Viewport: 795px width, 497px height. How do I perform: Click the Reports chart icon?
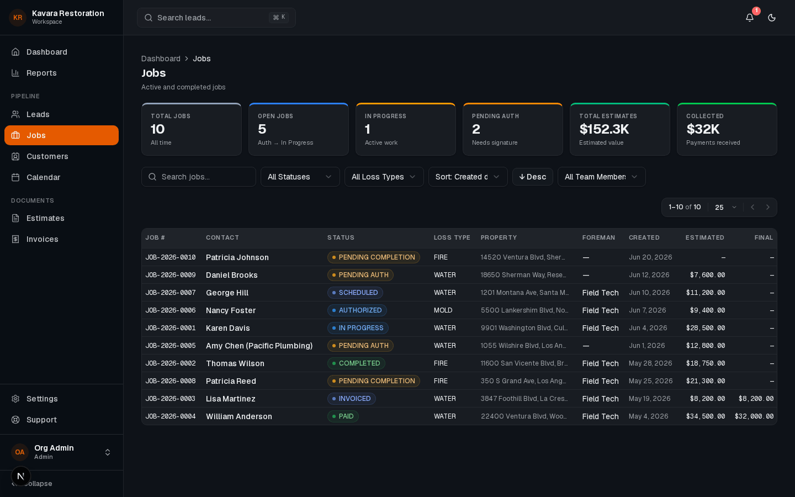click(x=15, y=73)
